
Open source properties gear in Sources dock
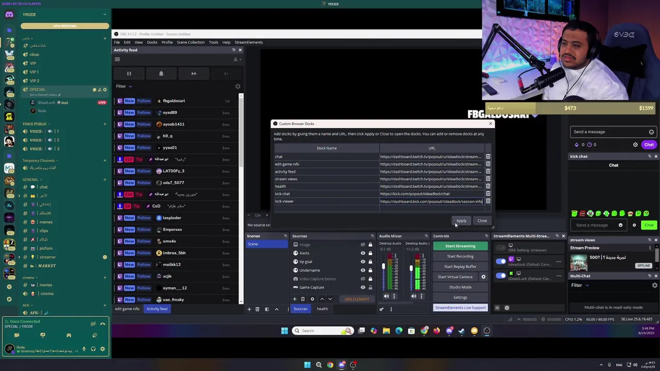click(312, 299)
